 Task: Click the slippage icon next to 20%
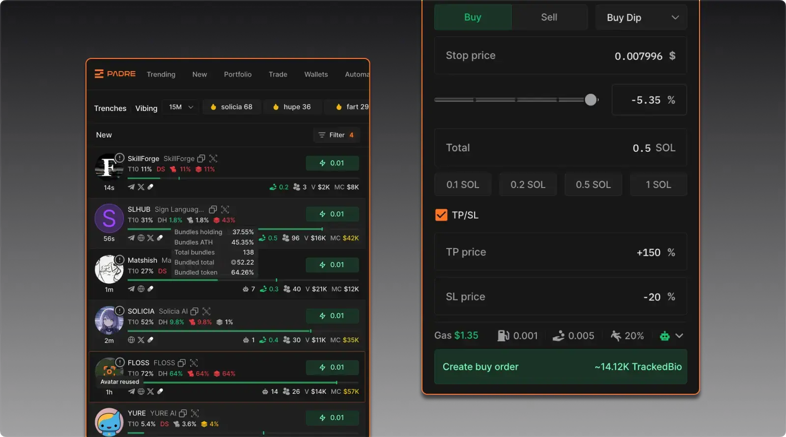pyautogui.click(x=616, y=336)
